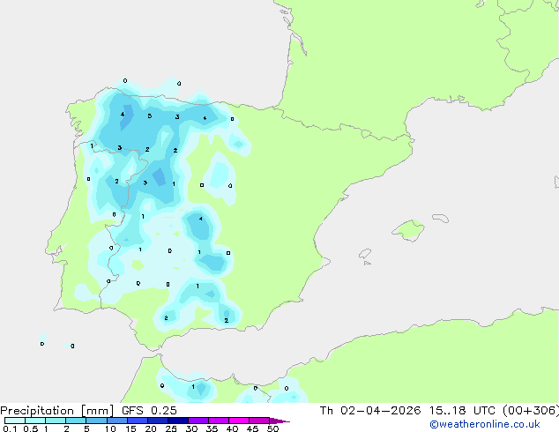Open the weatheronline.co.uk copyright link
The height and width of the screenshot is (432, 559).
point(485,424)
